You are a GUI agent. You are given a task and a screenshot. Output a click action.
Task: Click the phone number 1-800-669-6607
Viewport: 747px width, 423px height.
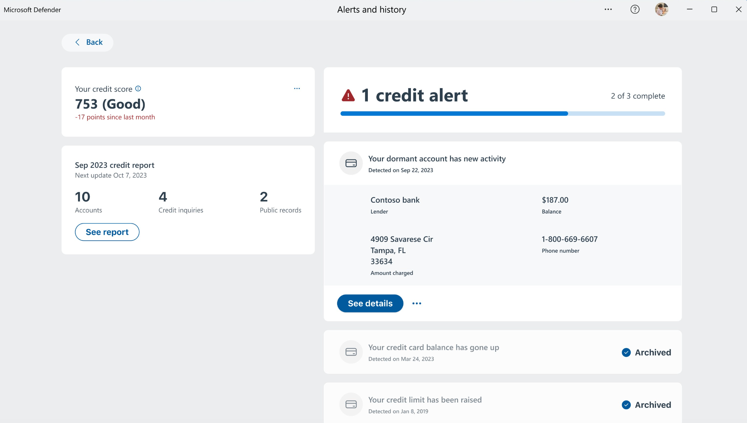point(570,239)
